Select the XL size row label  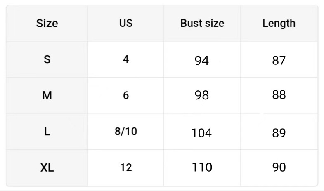(x=47, y=167)
